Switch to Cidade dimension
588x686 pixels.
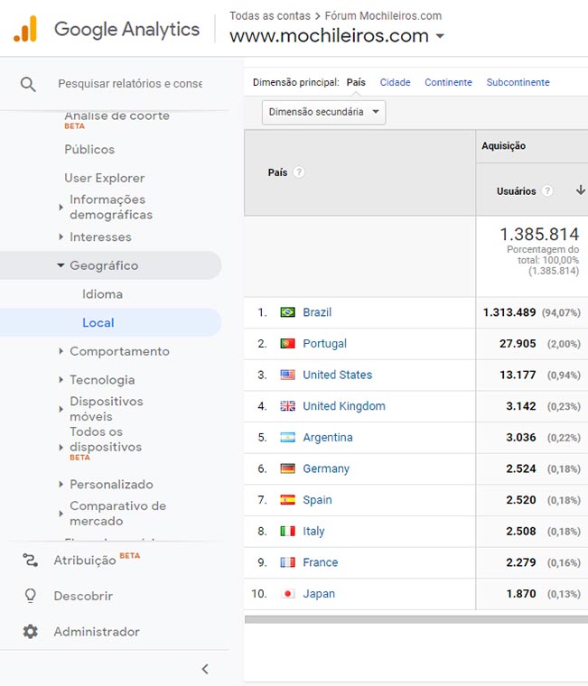[x=395, y=82]
